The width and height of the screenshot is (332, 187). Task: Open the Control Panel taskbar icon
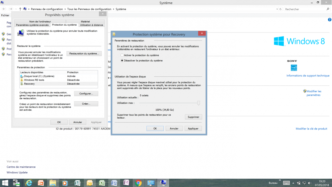pyautogui.click(x=151, y=183)
